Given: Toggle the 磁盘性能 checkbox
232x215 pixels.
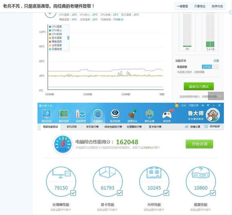Looking at the screenshot, I should coord(213,193).
